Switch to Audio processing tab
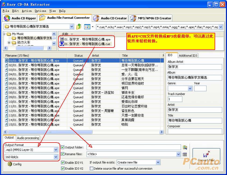 pyautogui.click(x=28, y=138)
